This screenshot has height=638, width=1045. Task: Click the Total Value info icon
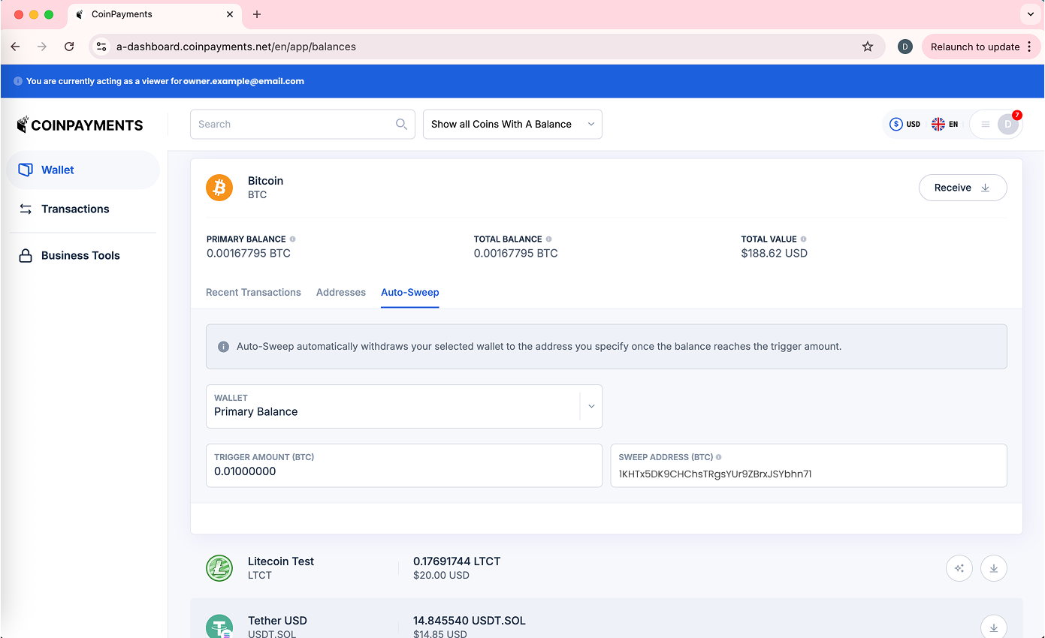(x=804, y=239)
